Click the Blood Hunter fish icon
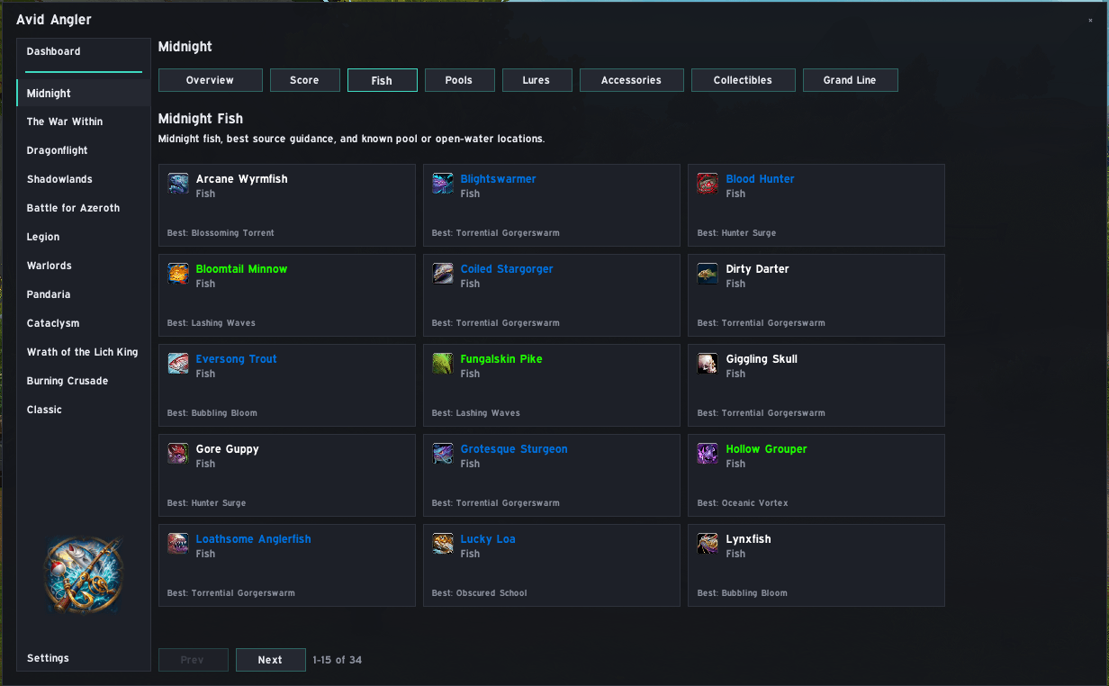The height and width of the screenshot is (686, 1109). 708,184
